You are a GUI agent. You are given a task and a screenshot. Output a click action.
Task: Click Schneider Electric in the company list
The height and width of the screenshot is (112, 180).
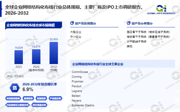click(83, 105)
